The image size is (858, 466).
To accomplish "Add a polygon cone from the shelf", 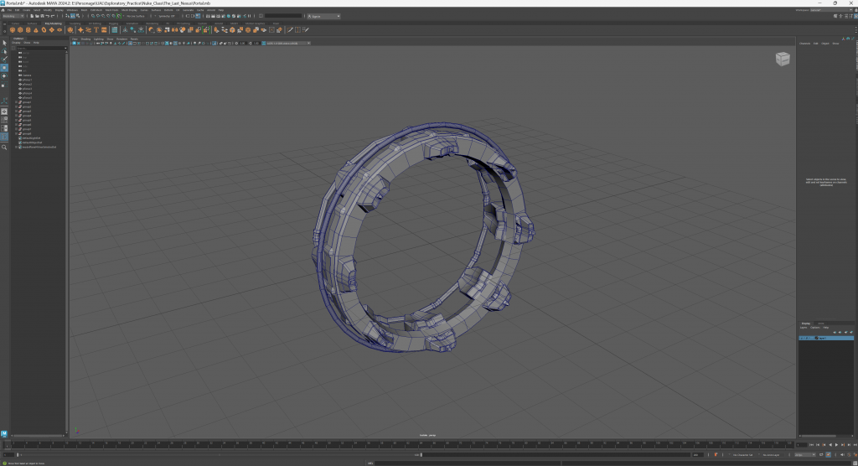I will [x=35, y=30].
